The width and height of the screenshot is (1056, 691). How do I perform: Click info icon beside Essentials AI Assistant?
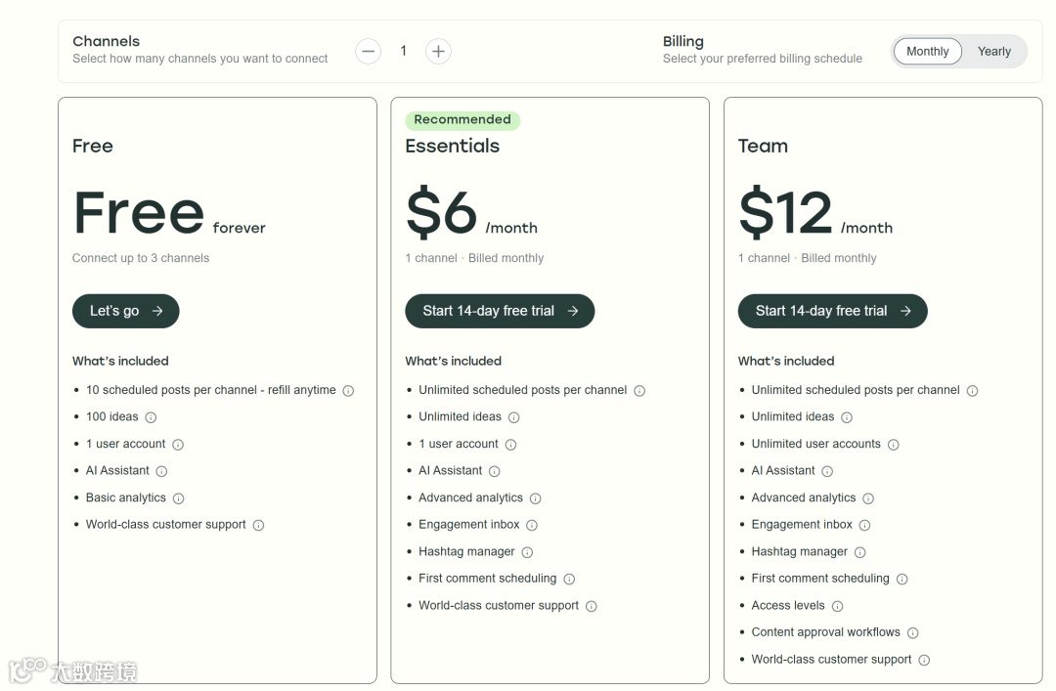click(494, 471)
